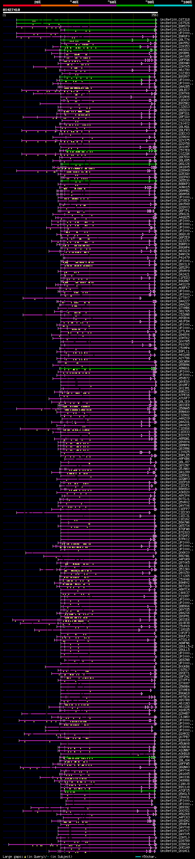Select the UniRef100_B9RZI2 label

pos(175,392)
